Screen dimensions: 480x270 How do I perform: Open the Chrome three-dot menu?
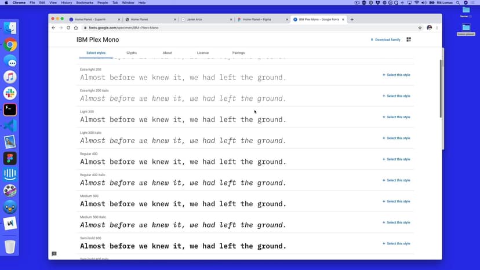(437, 28)
